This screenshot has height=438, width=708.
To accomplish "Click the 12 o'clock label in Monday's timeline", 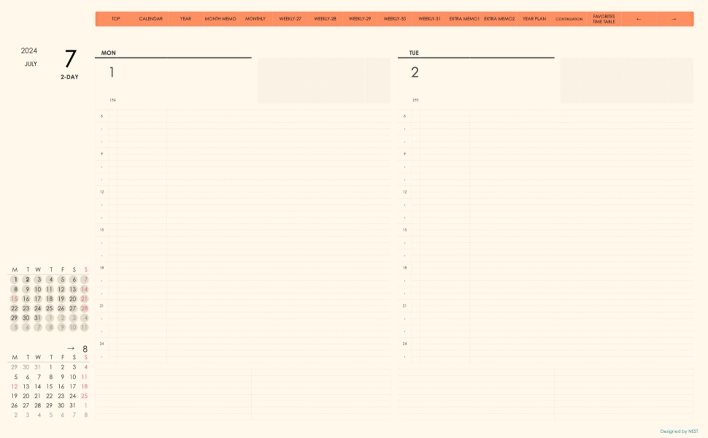I will [102, 192].
